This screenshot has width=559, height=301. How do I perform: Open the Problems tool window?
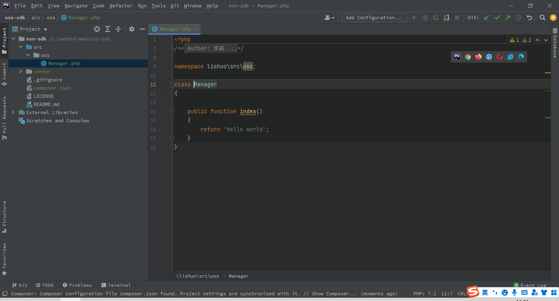tap(77, 285)
